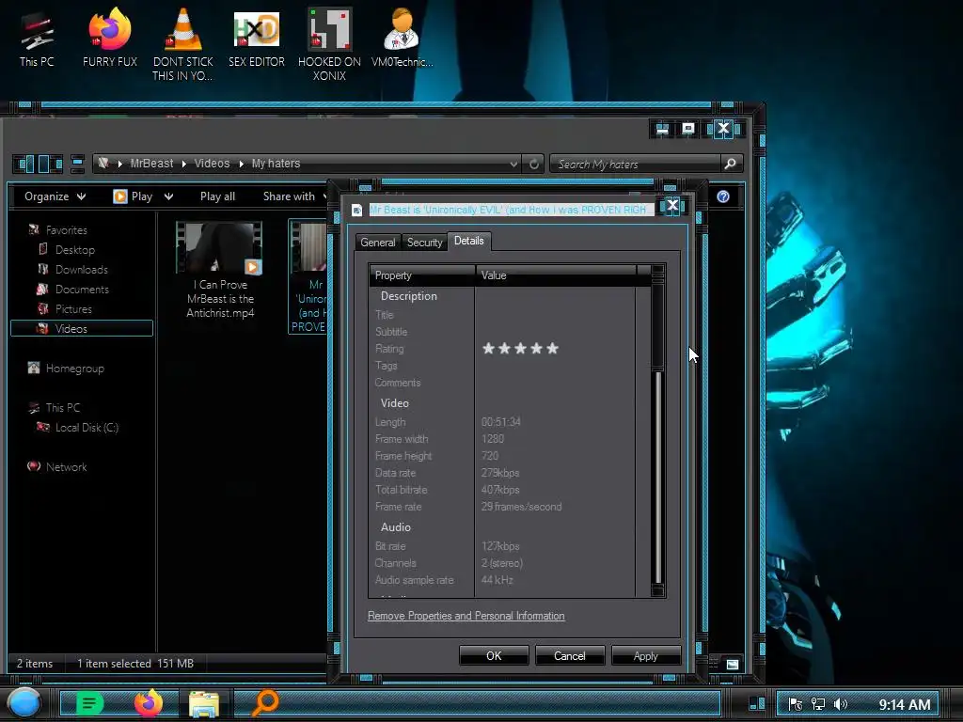Open Action Center flag in tray

tap(795, 704)
